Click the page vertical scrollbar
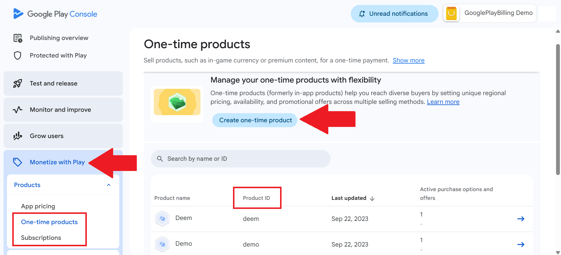561x255 pixels. pos(558,109)
